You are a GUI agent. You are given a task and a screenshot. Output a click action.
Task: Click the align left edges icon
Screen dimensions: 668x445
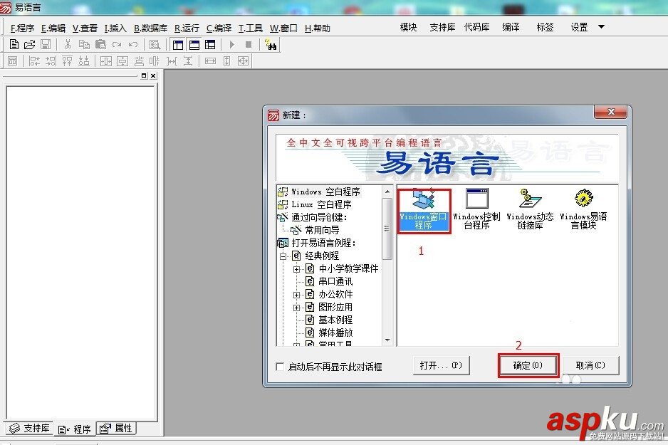point(34,61)
